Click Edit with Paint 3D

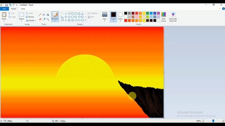point(173,17)
